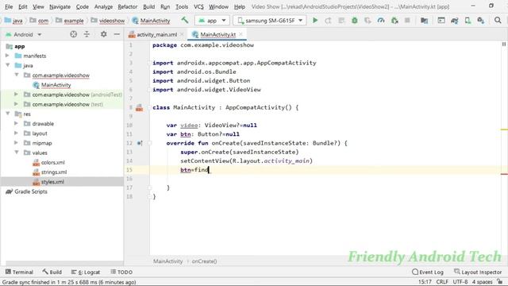Hide the Project tool window with minus icon
This screenshot has height=286, width=508.
117,34
